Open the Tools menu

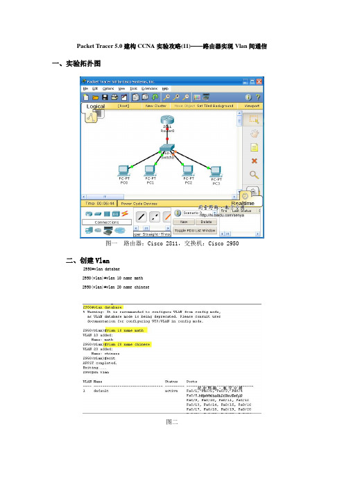point(133,89)
